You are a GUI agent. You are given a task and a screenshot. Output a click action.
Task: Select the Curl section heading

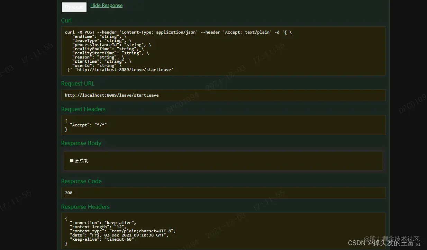[66, 20]
